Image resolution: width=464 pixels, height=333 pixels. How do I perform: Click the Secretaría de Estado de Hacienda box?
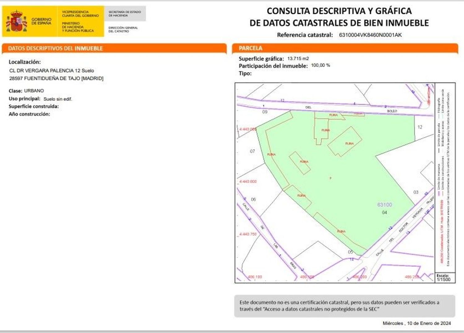click(x=125, y=14)
